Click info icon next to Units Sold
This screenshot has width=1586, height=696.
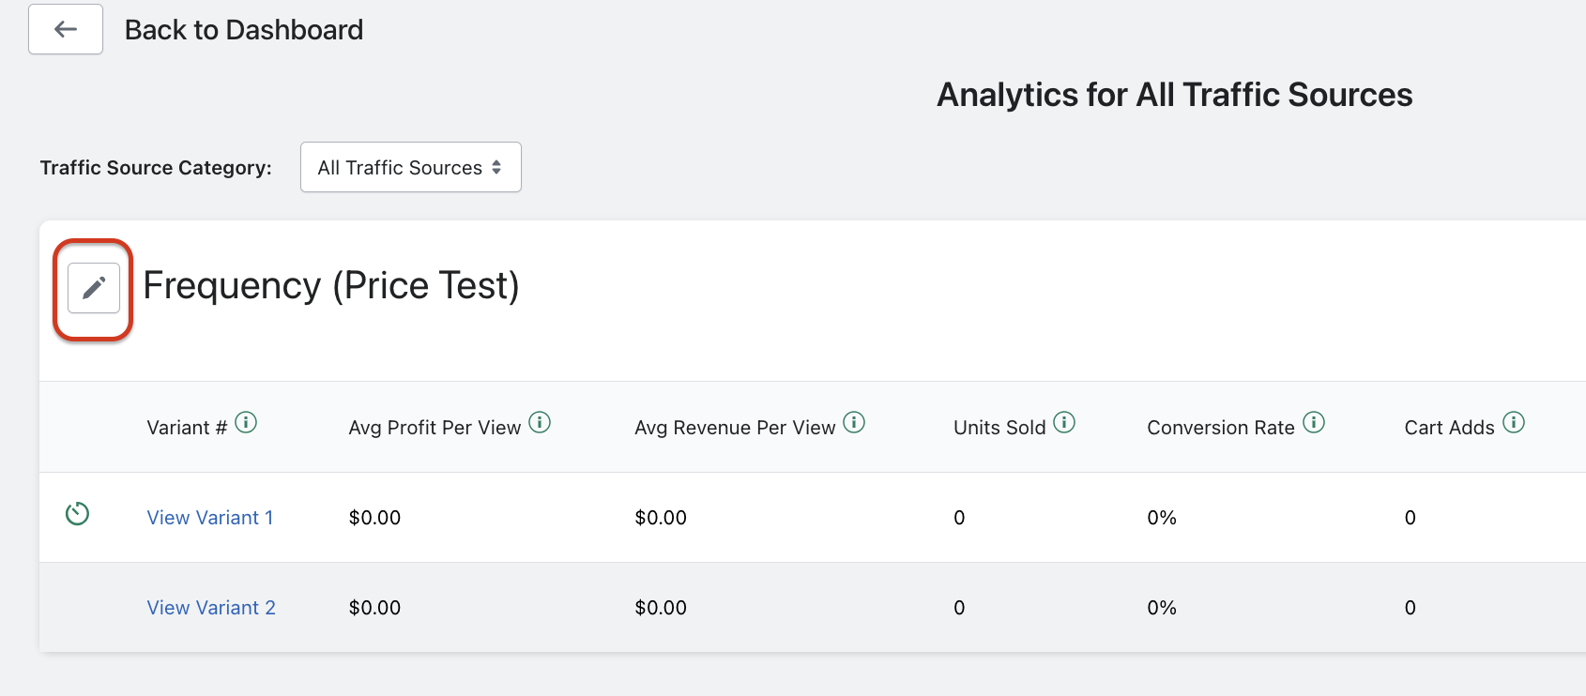(1064, 422)
